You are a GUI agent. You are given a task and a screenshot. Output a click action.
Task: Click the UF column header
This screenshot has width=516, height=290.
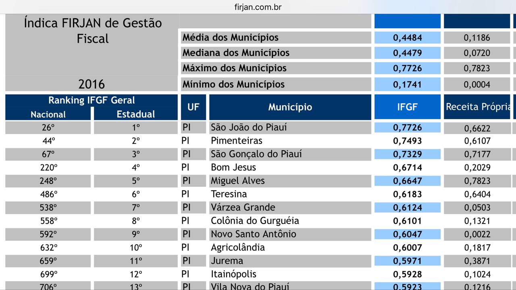click(x=193, y=107)
